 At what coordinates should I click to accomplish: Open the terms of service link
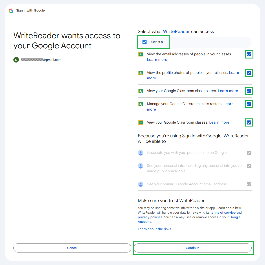coord(223,212)
